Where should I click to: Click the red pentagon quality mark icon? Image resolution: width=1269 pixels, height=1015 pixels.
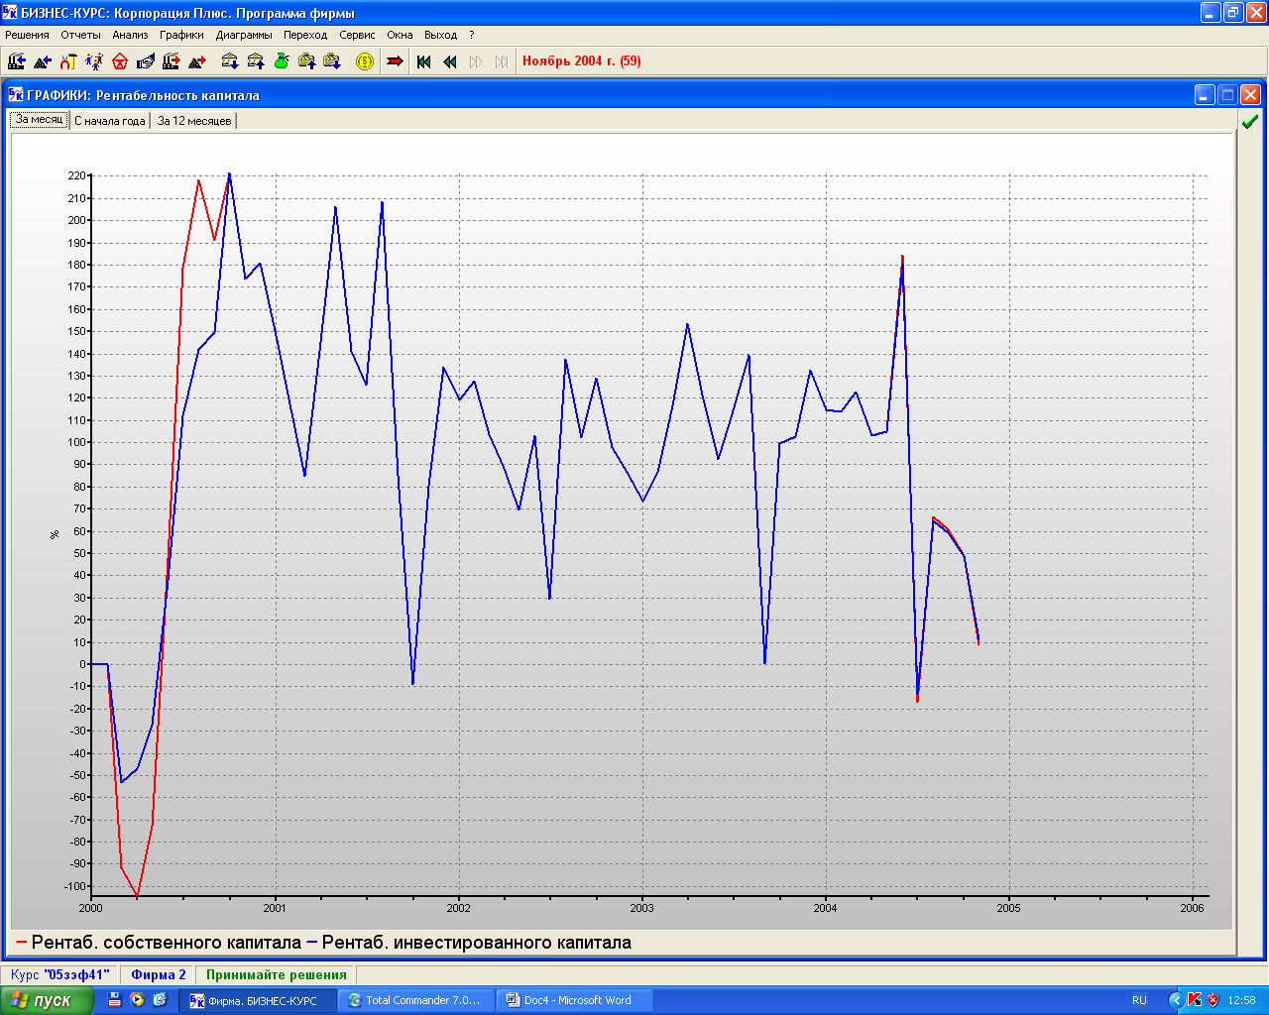pyautogui.click(x=120, y=61)
